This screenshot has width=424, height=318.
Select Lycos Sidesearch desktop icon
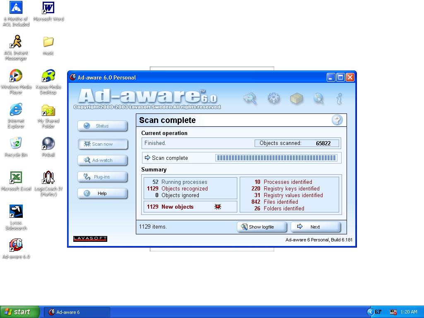coord(16,218)
